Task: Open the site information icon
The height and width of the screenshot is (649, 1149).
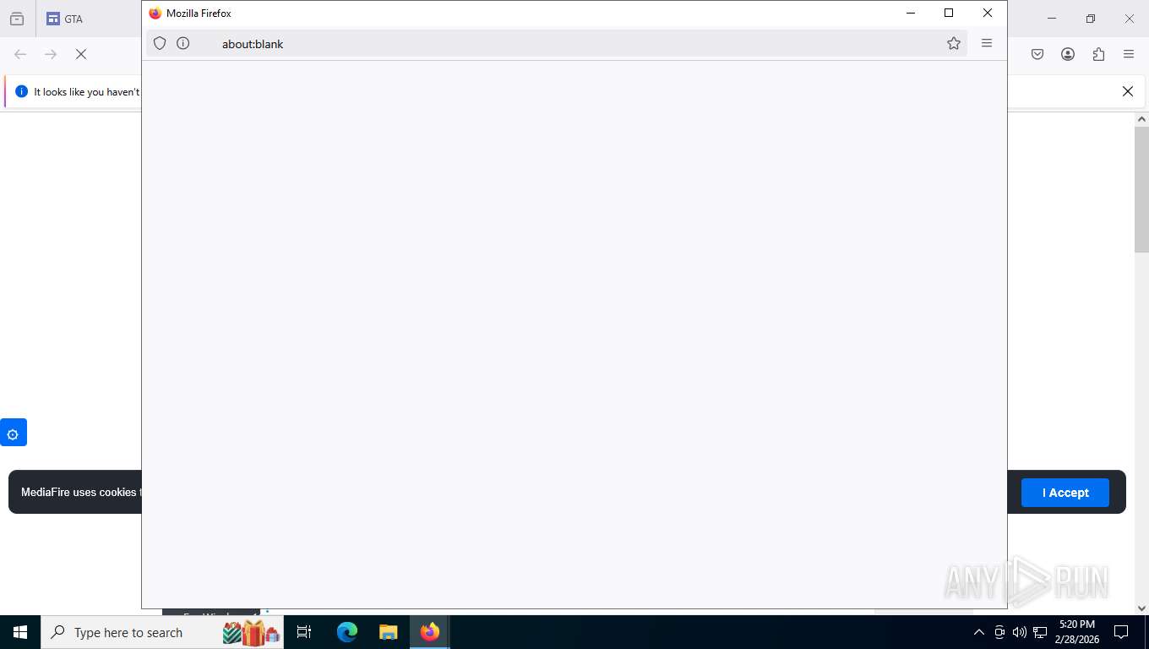Action: coord(182,43)
